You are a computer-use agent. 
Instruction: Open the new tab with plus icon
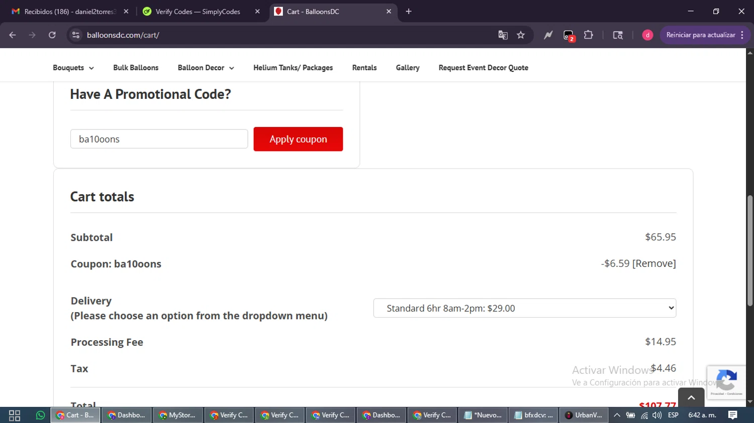pyautogui.click(x=409, y=12)
